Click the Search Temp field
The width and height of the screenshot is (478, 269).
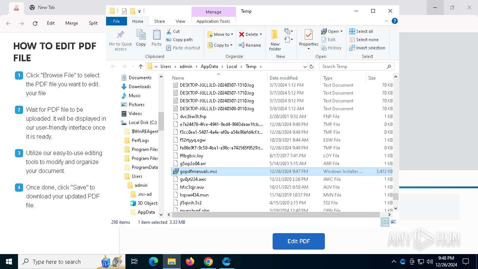pyautogui.click(x=356, y=67)
